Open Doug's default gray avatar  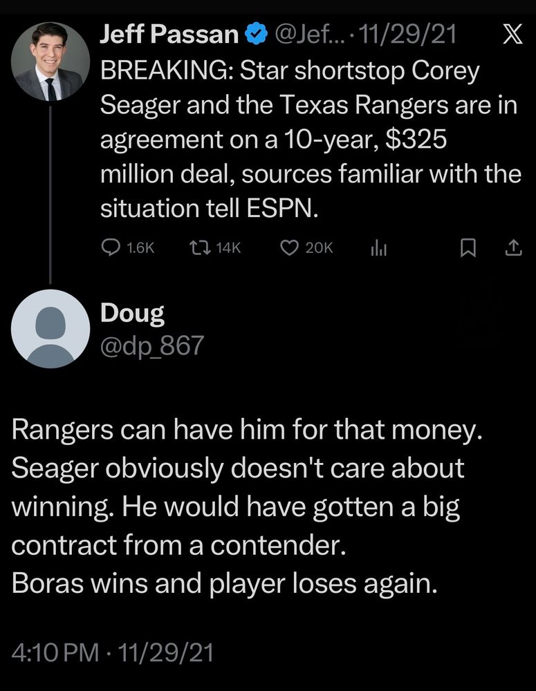pos(51,328)
